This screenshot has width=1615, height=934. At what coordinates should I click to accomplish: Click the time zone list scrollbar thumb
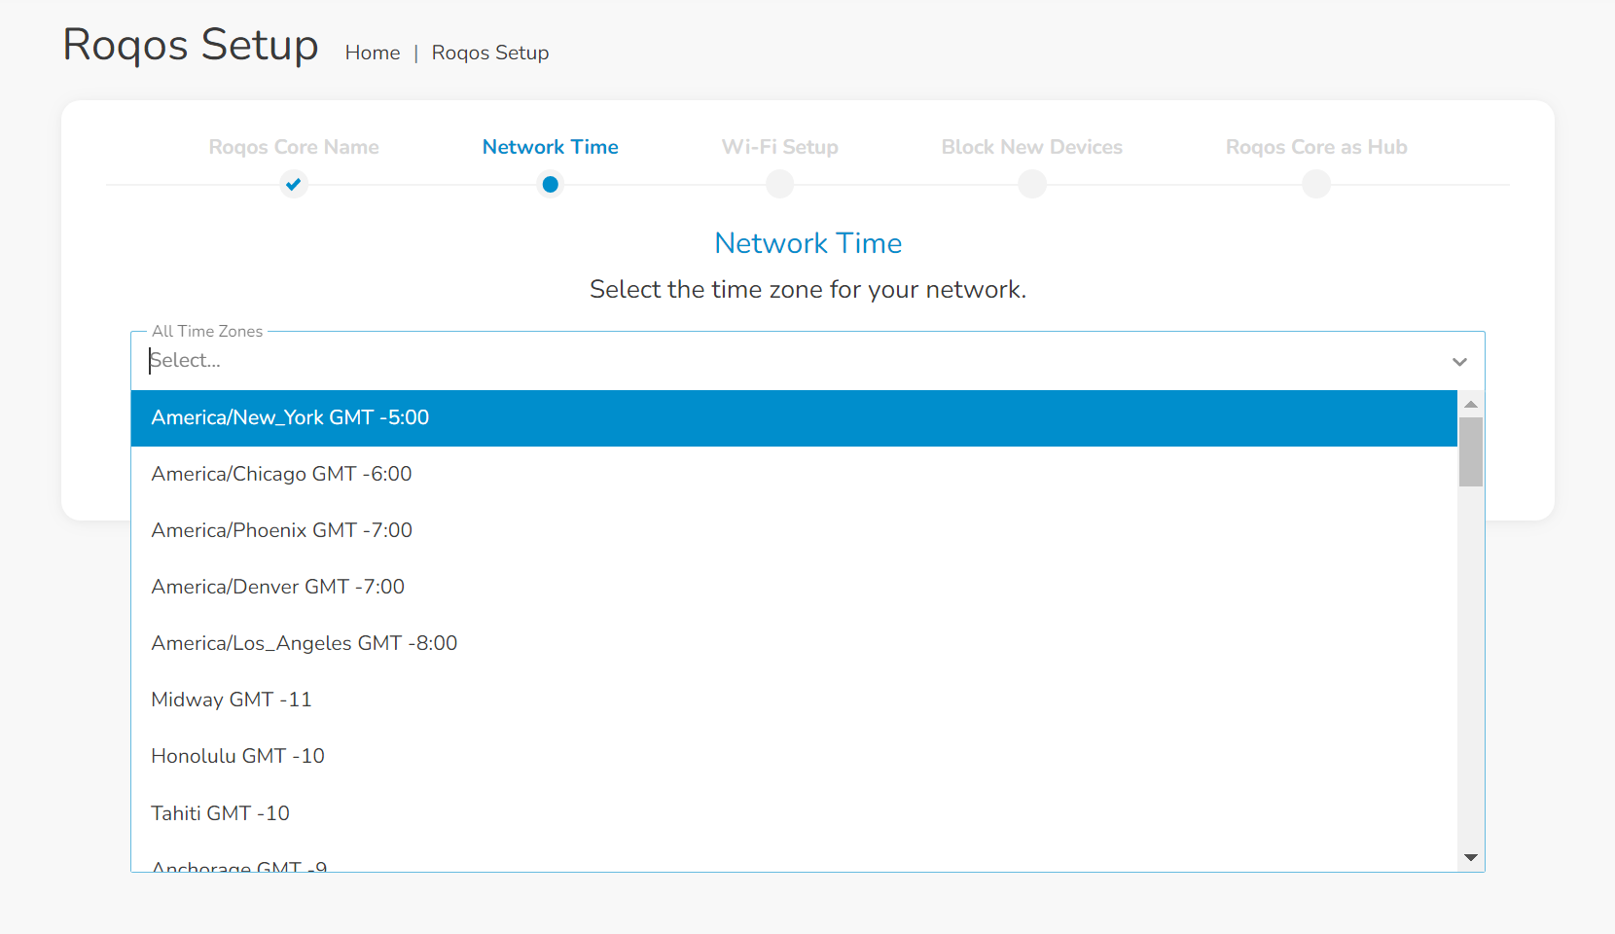(x=1471, y=452)
